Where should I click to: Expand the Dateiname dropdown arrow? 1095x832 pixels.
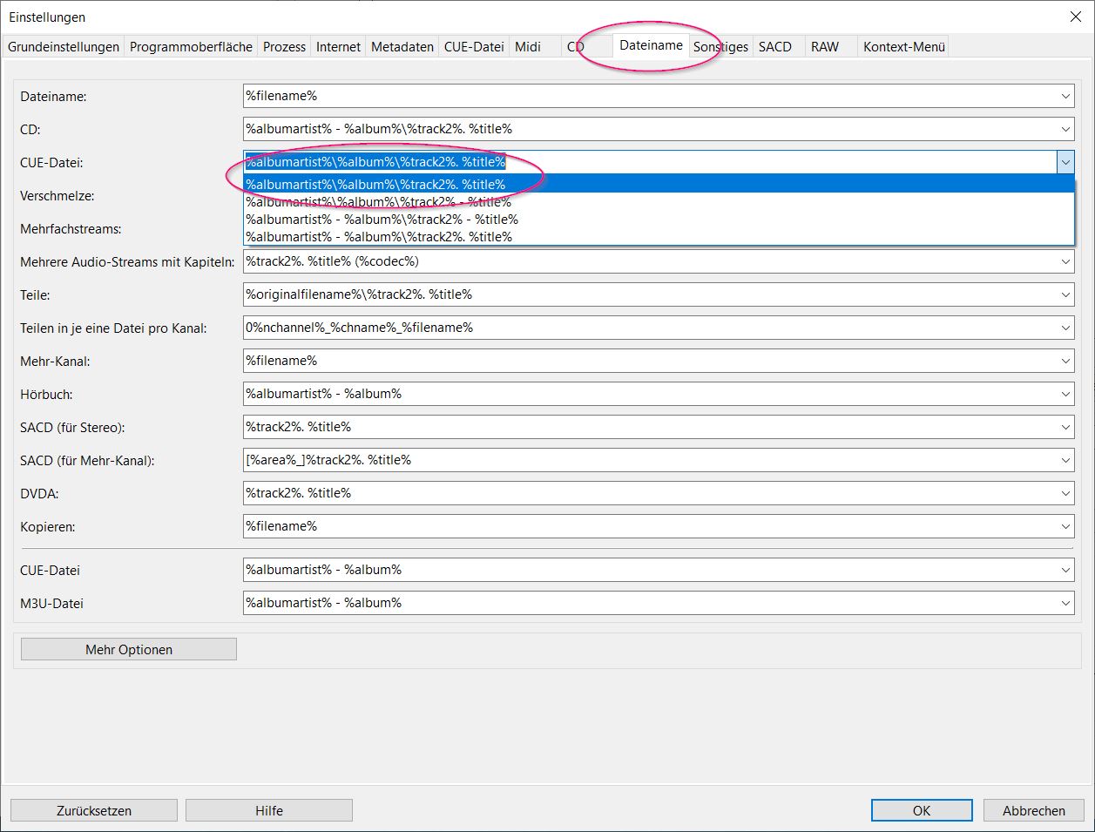click(x=1065, y=96)
